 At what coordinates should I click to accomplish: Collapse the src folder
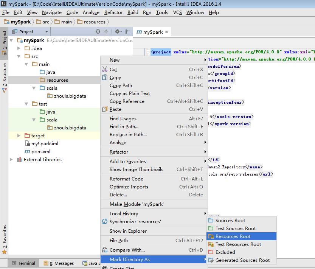click(19, 56)
